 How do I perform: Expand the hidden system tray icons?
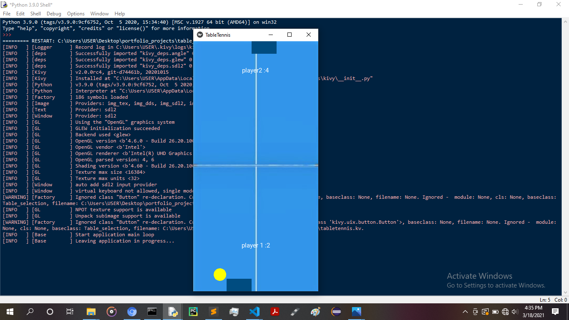point(465,312)
